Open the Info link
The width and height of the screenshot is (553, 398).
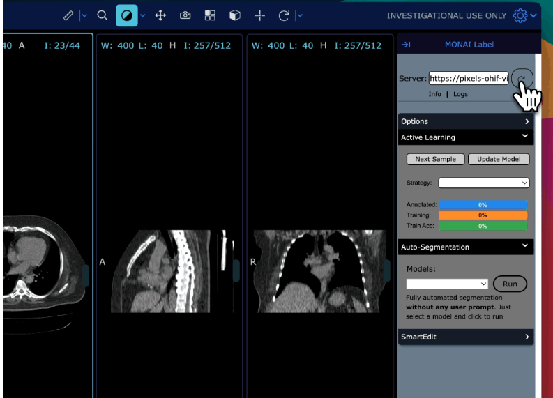tap(435, 94)
